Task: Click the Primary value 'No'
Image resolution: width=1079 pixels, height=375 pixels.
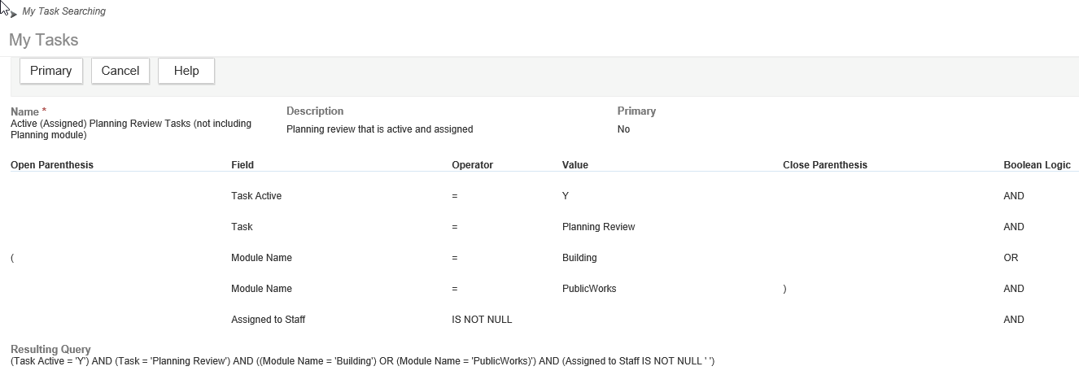Action: 623,129
